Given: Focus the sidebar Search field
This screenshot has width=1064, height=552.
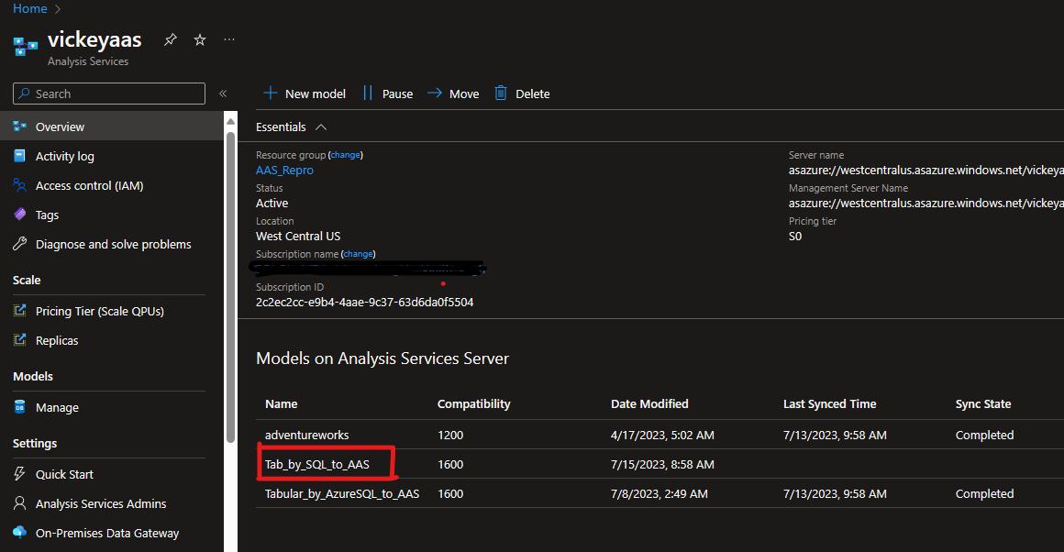Looking at the screenshot, I should pyautogui.click(x=109, y=94).
